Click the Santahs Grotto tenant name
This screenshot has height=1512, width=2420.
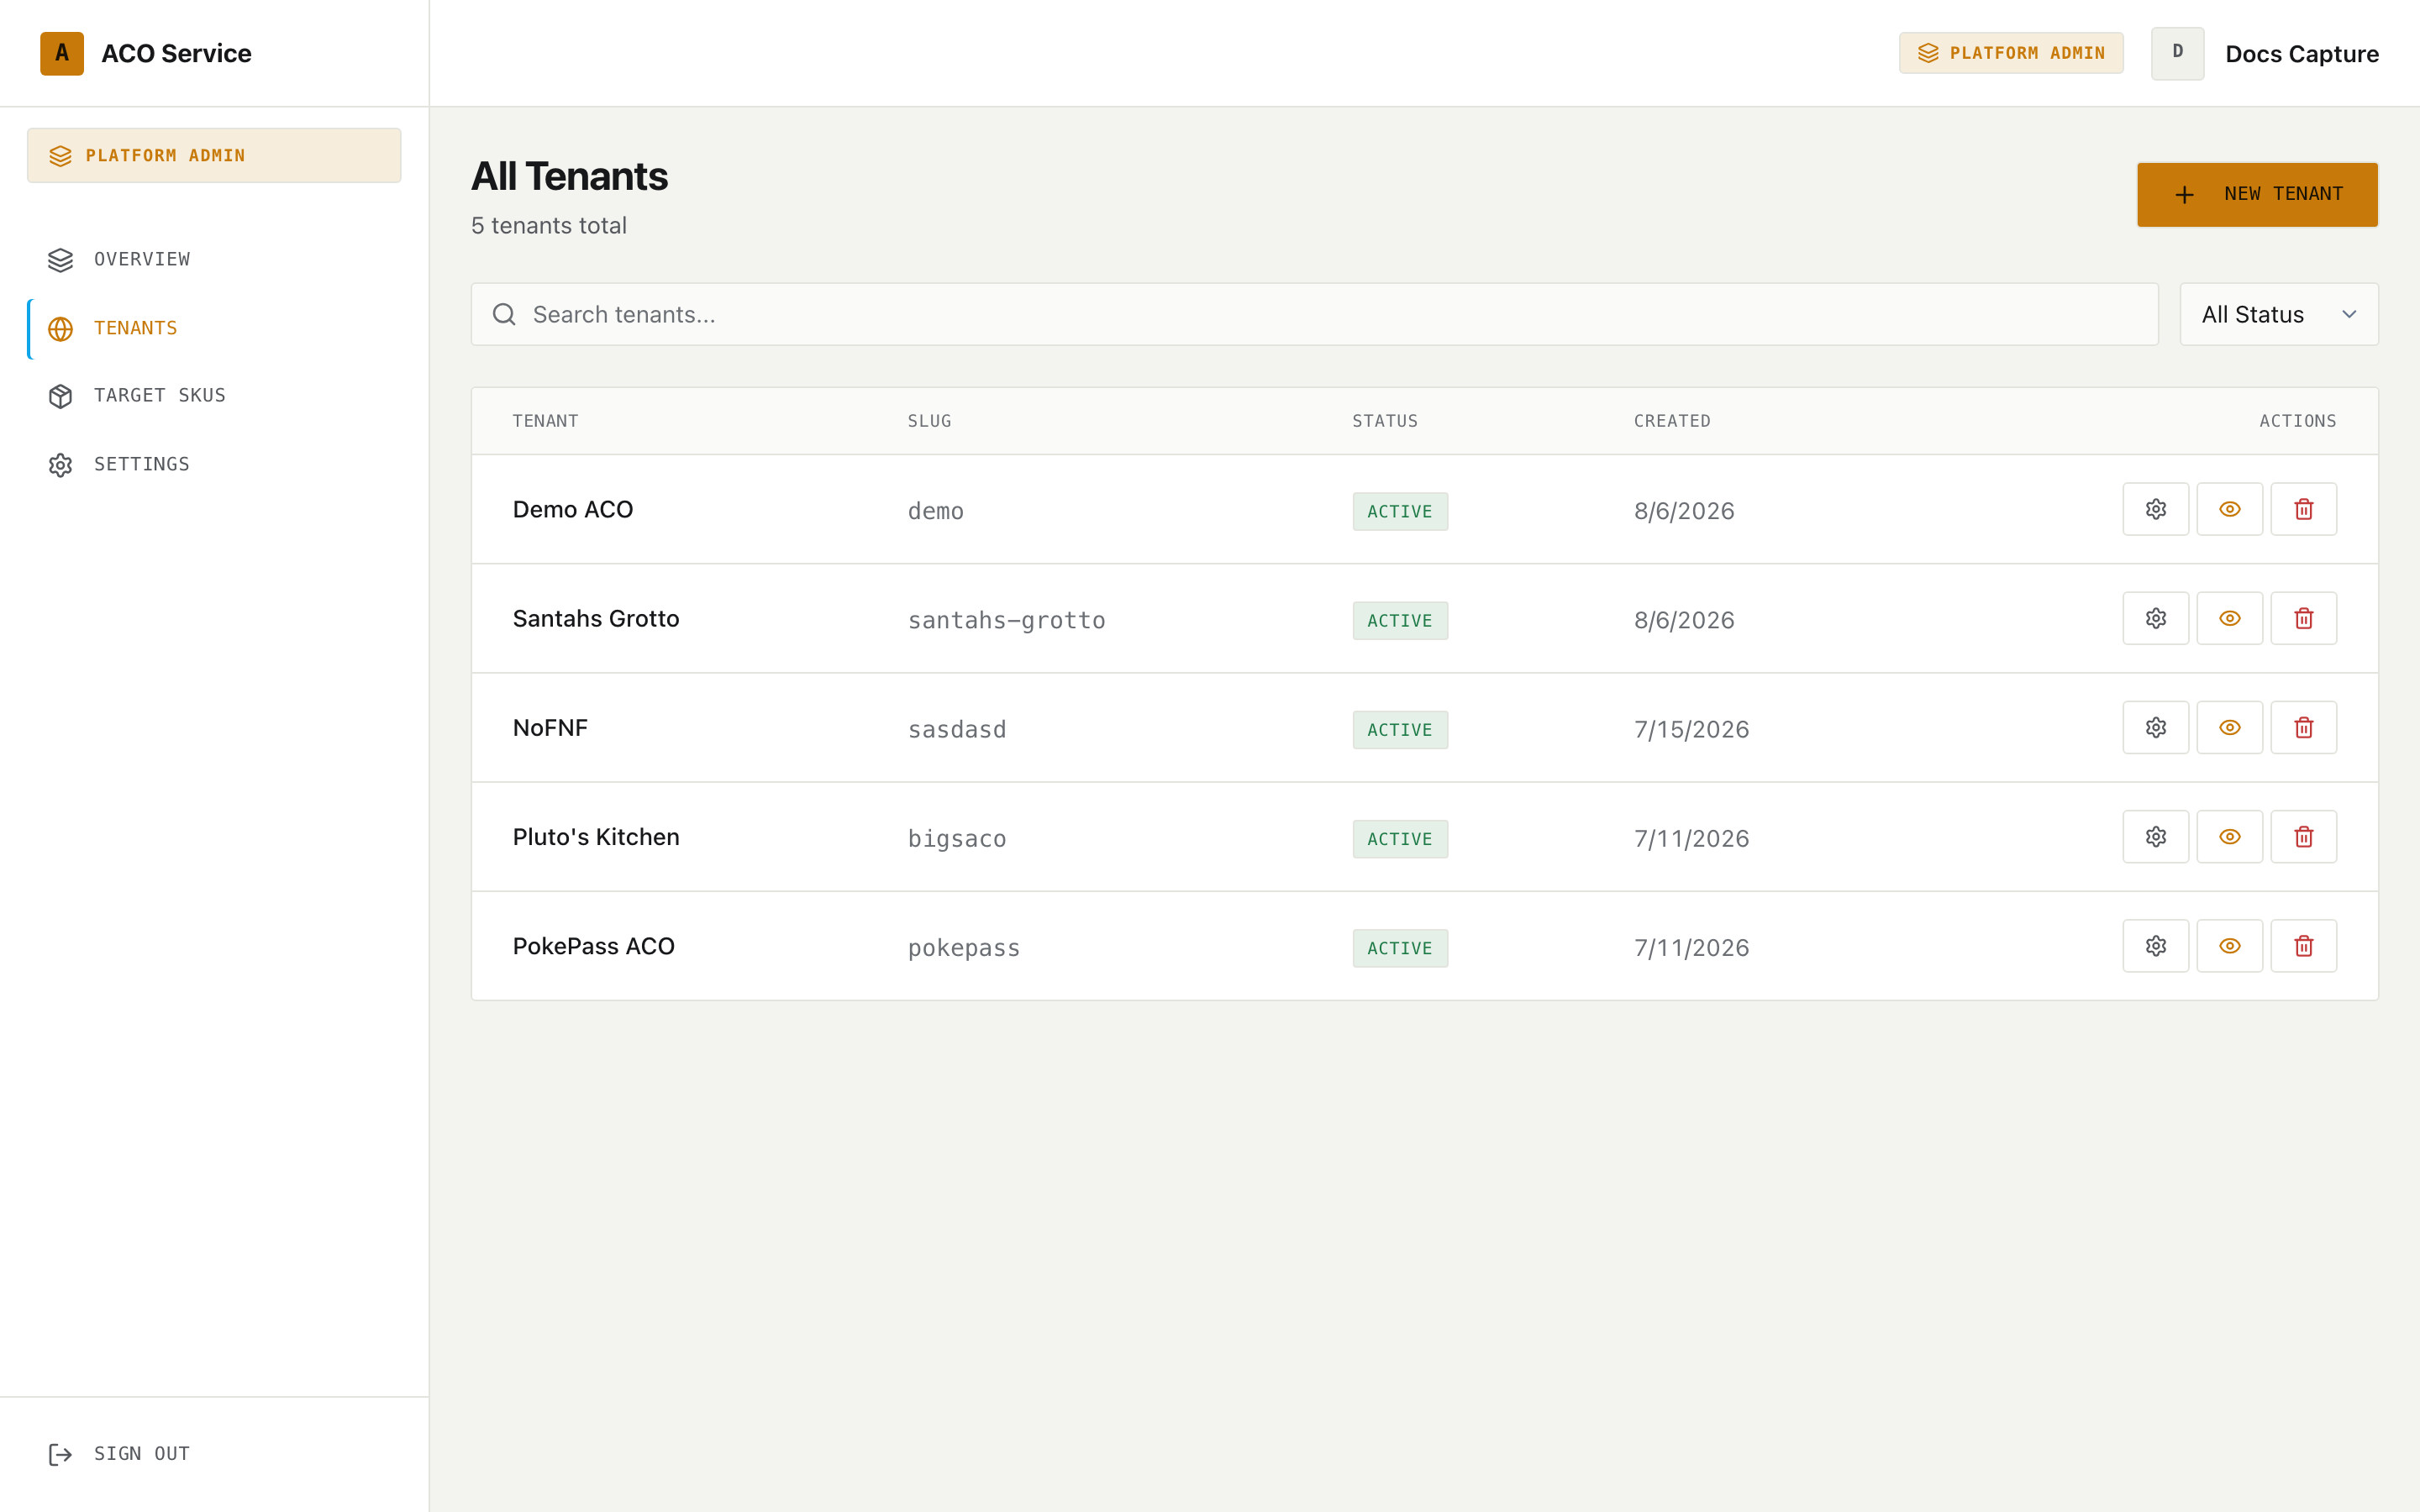tap(595, 618)
